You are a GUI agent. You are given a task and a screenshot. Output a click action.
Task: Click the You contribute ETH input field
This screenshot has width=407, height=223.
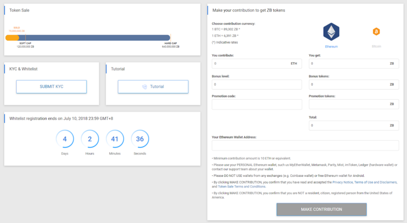[x=257, y=63]
